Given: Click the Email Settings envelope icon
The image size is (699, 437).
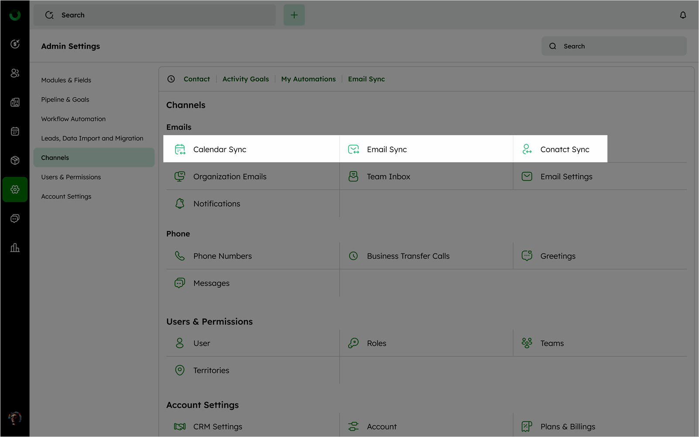Looking at the screenshot, I should pyautogui.click(x=527, y=176).
